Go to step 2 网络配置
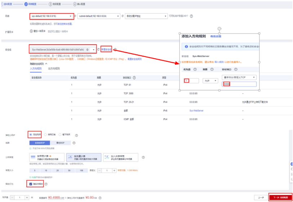 31,4
